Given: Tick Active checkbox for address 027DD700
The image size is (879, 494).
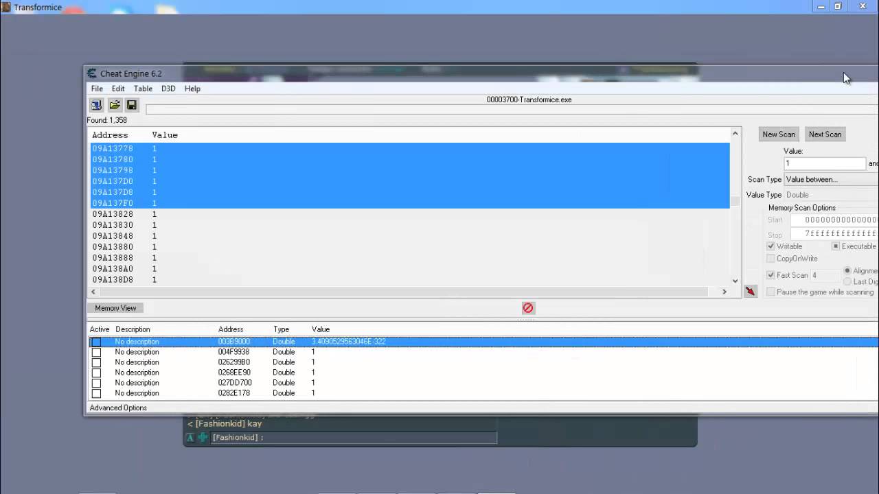Looking at the screenshot, I should point(96,383).
